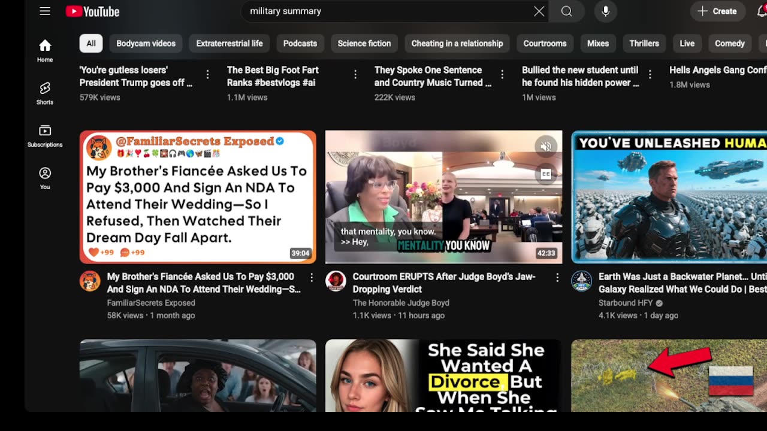Image resolution: width=767 pixels, height=431 pixels.
Task: Select the Thrillers chip
Action: point(644,43)
